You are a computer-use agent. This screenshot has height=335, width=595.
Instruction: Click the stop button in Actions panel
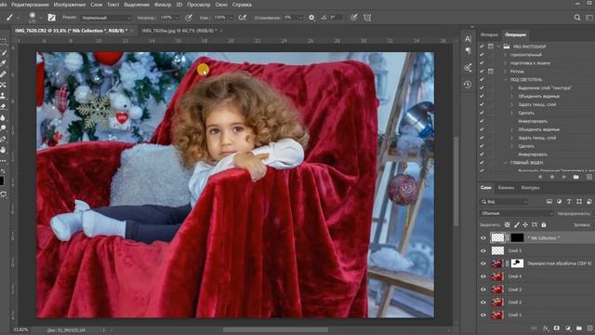pos(540,177)
